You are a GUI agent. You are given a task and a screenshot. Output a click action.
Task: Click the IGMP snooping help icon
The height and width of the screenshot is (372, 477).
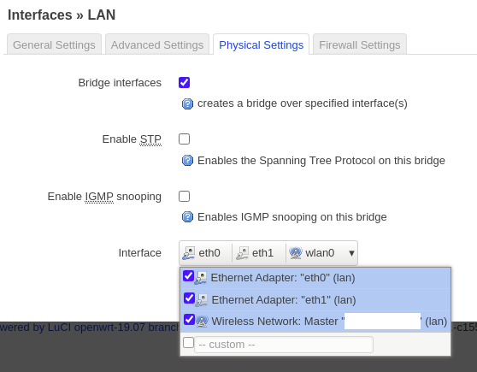pos(187,217)
